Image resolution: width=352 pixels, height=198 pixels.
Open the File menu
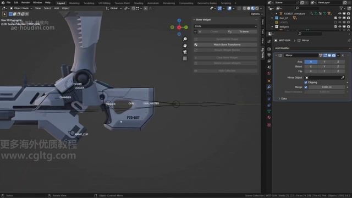9,3
